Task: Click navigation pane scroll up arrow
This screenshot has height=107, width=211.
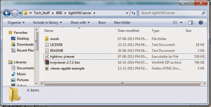Action: click(36, 29)
